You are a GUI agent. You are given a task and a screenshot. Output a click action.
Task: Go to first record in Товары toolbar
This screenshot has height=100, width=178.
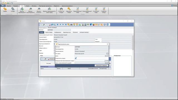click(58, 25)
